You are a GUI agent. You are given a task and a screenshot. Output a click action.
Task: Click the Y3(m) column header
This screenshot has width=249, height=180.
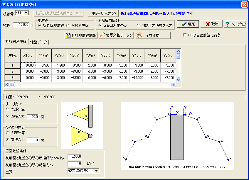106,55
